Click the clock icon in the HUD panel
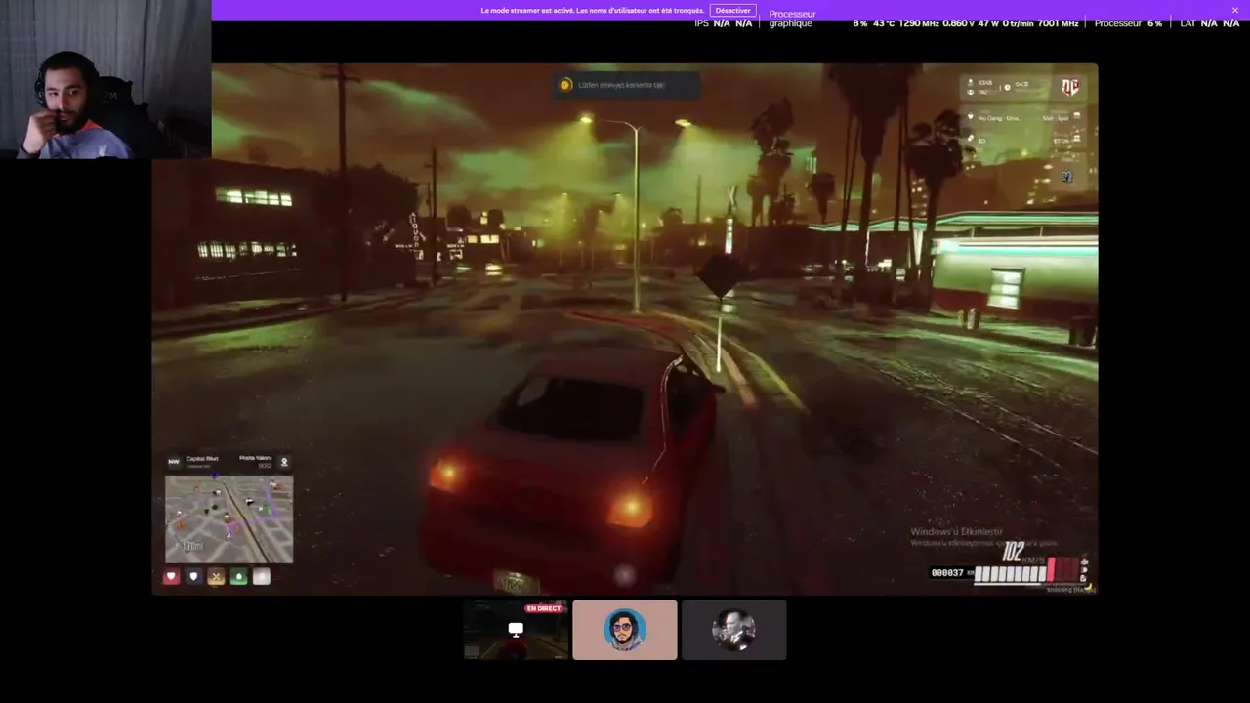 [1008, 88]
